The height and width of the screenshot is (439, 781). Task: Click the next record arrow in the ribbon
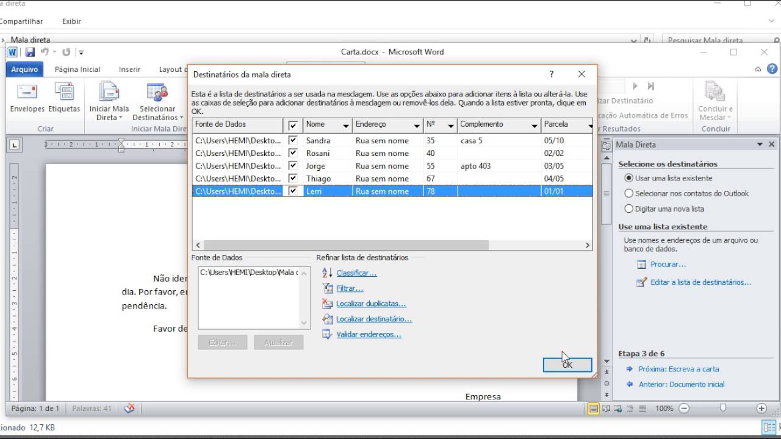[x=635, y=86]
